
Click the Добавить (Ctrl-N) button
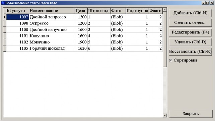tap(190, 13)
